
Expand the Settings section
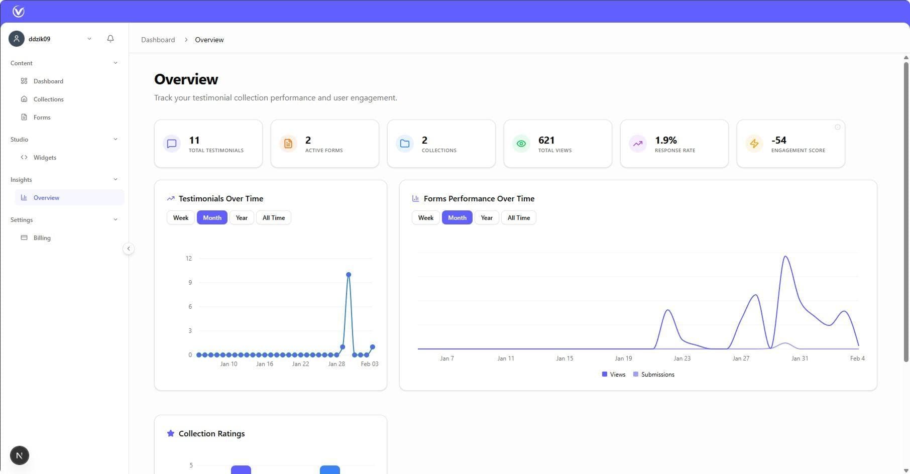pos(116,219)
